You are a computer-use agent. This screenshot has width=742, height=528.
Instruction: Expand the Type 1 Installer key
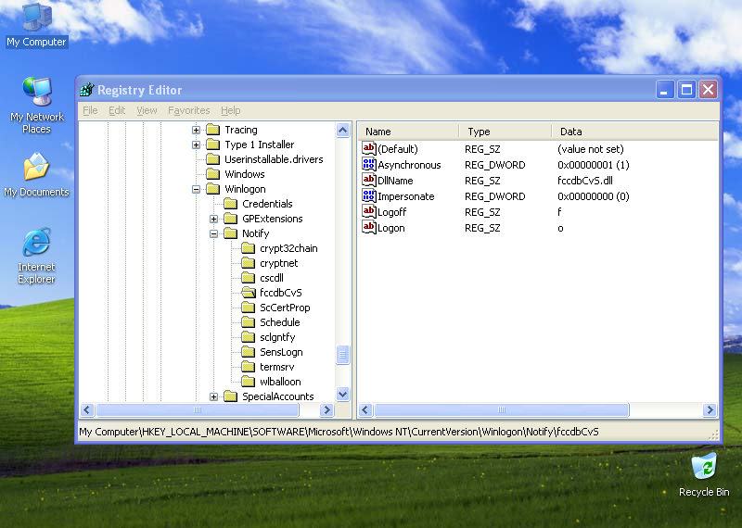[x=196, y=145]
